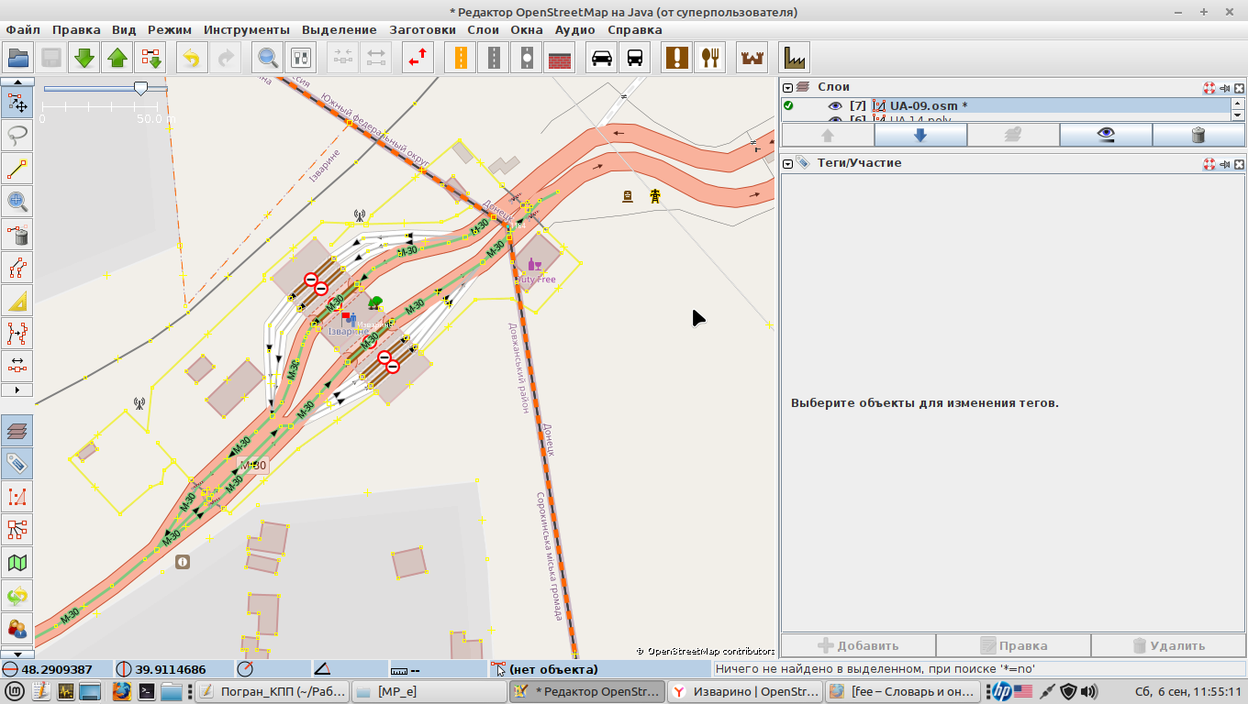Collapse the Слои panel
1248x704 pixels.
click(x=788, y=88)
